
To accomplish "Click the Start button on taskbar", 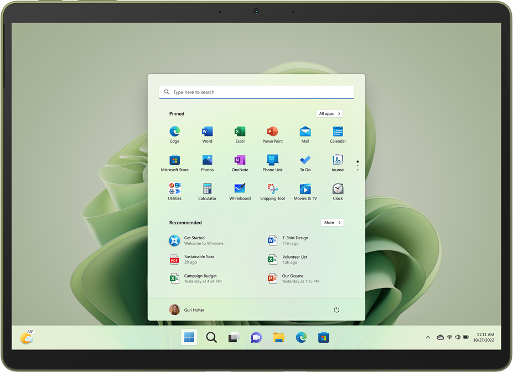I will (x=189, y=337).
